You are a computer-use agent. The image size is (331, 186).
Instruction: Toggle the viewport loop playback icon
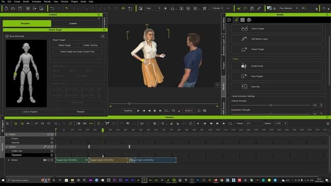click(166, 111)
